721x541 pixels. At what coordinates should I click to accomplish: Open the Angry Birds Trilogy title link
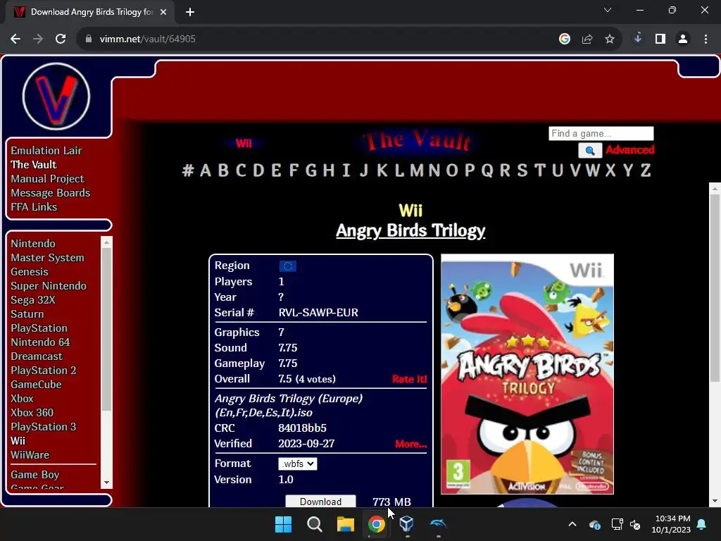[x=410, y=230]
